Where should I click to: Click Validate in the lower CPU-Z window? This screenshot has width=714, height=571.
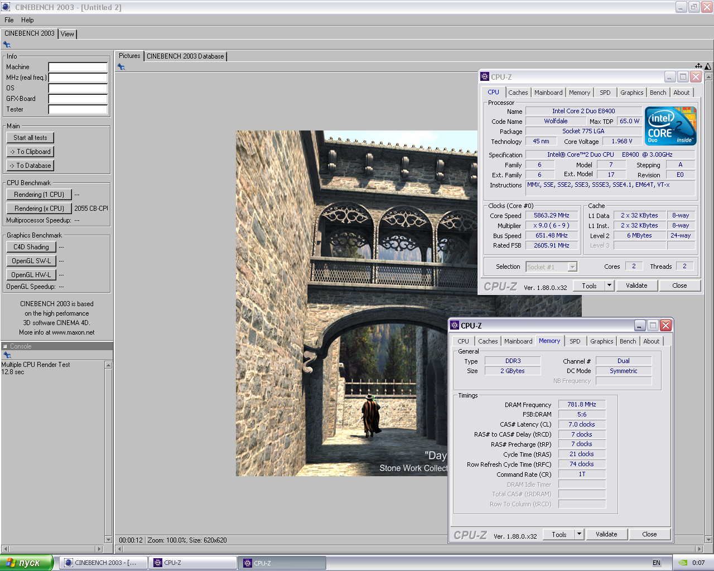point(606,534)
